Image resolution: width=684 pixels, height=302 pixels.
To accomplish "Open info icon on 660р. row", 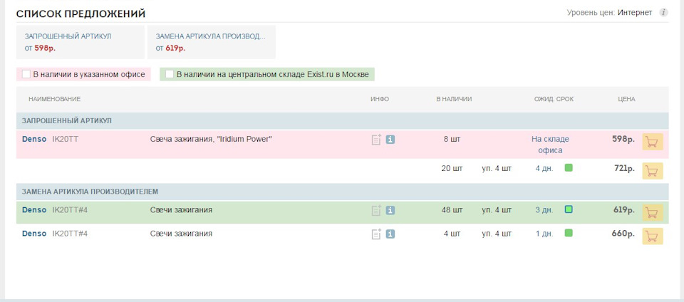I will [x=390, y=234].
